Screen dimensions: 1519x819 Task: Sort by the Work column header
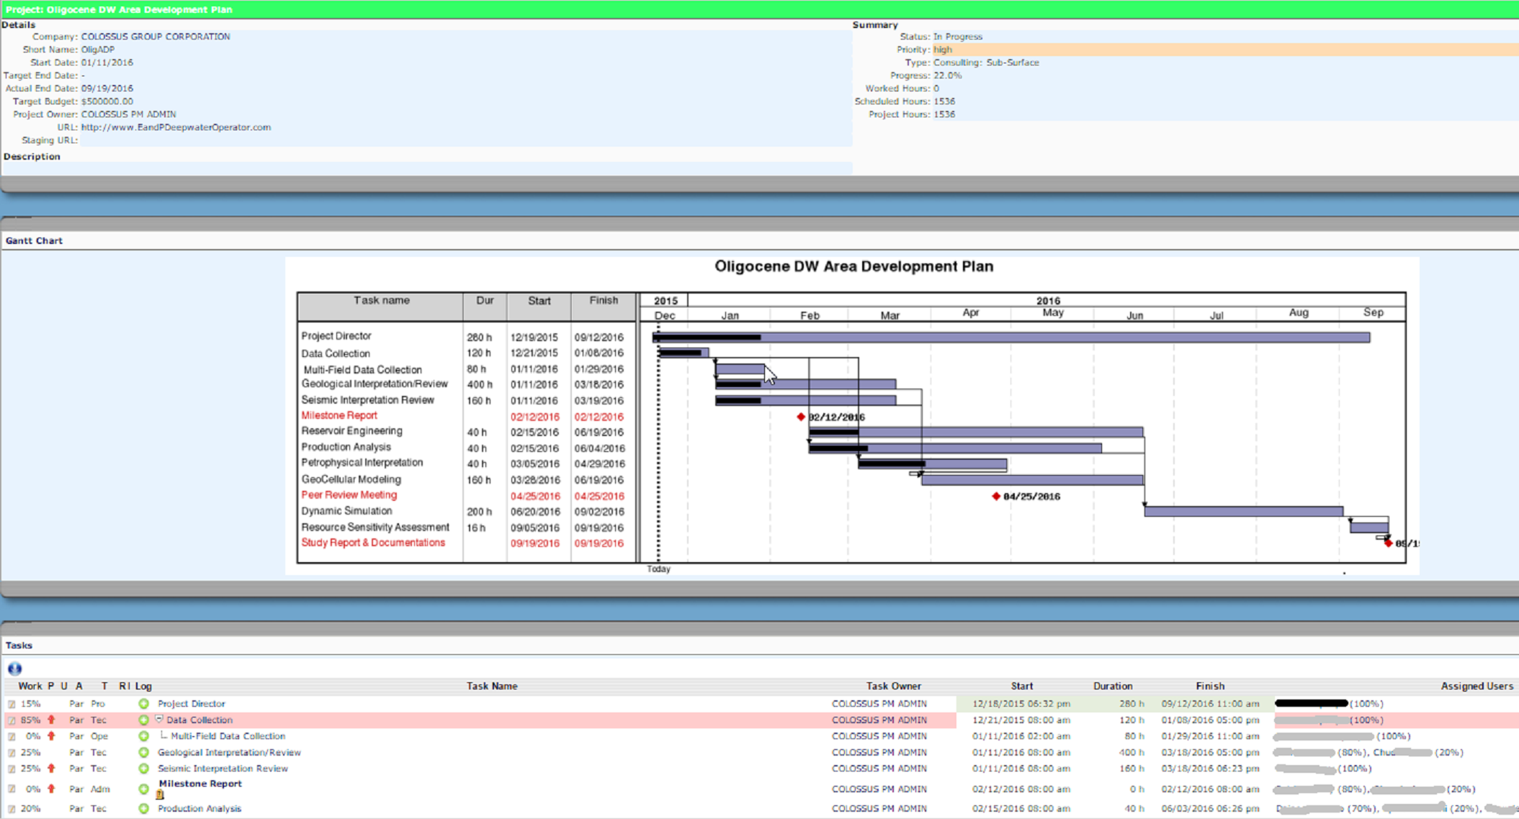(x=30, y=686)
